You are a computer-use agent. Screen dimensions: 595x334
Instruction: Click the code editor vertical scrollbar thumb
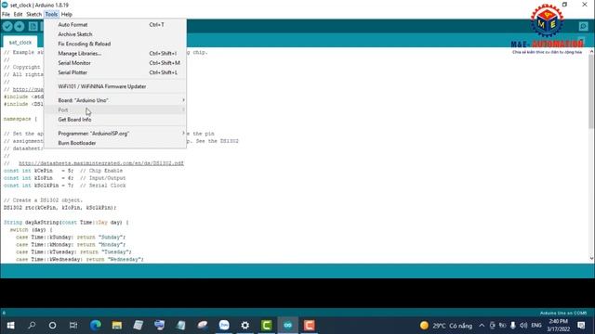[x=591, y=91]
